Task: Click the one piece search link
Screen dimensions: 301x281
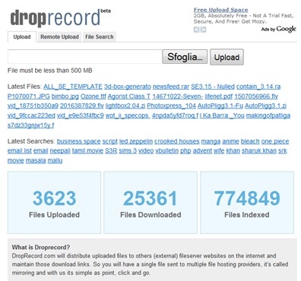Action: pos(275,141)
